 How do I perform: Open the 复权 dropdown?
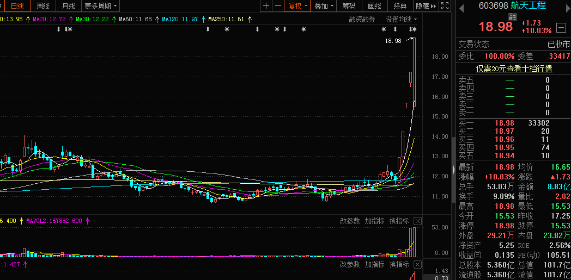pyautogui.click(x=298, y=7)
